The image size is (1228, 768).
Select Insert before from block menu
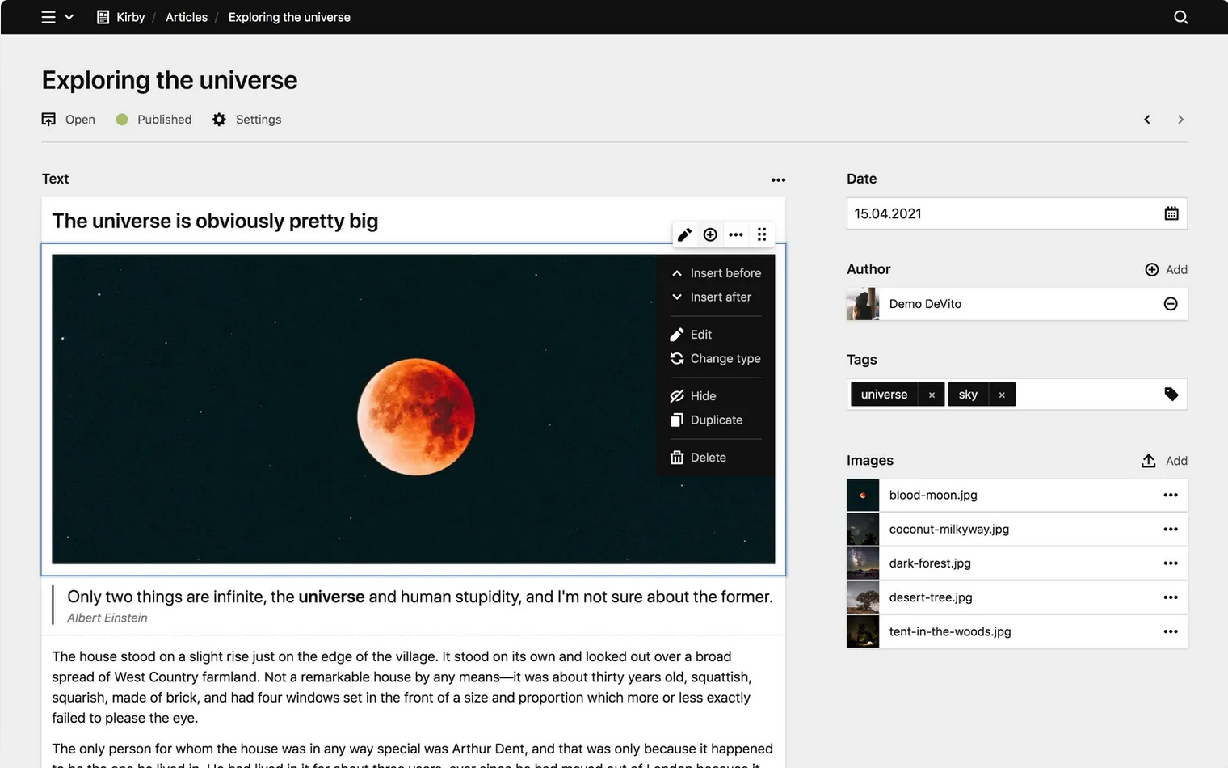[x=725, y=273]
